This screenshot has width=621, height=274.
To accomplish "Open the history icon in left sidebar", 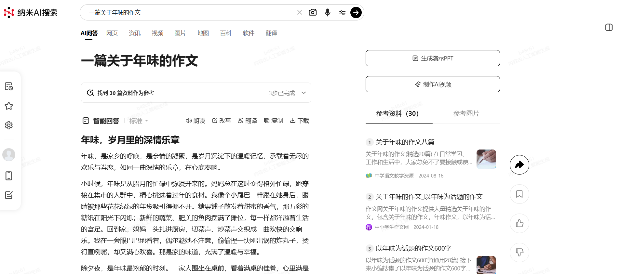I will tap(9, 86).
